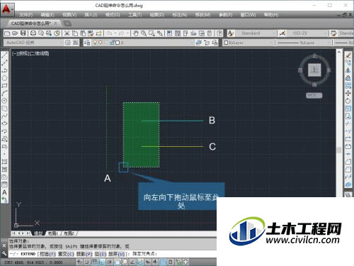Screen dimensions: 354x266
Task: Open the ISO-25 dimension style dropdown
Action: 307,33
